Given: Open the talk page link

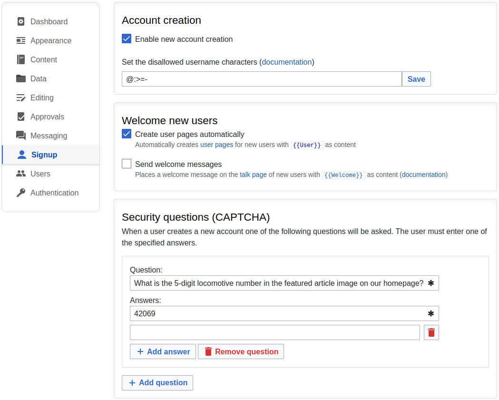Looking at the screenshot, I should pyautogui.click(x=253, y=175).
